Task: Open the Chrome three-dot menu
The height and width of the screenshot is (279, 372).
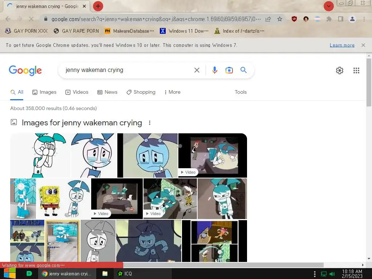Action: (x=364, y=19)
